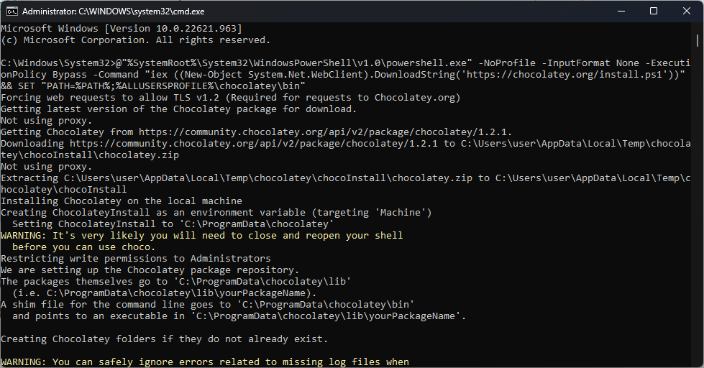Click the 'before you can use choco.' line
704x368 pixels.
pos(84,247)
